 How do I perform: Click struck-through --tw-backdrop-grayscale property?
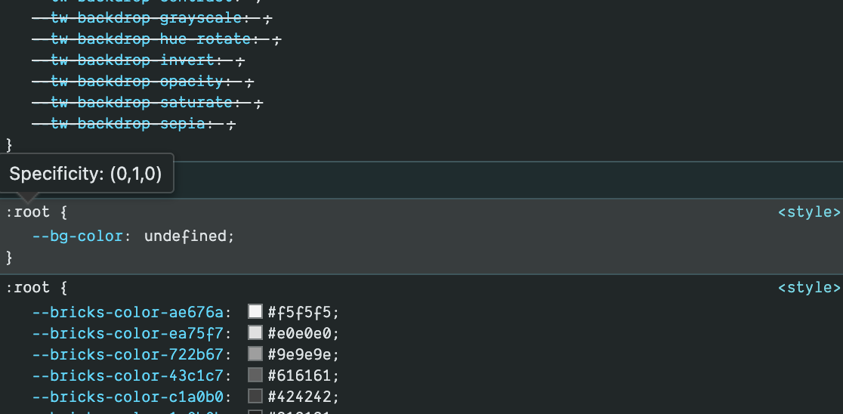137,18
